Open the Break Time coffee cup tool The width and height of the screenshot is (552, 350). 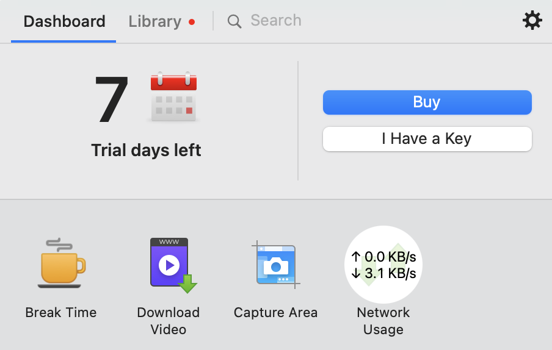click(x=61, y=263)
